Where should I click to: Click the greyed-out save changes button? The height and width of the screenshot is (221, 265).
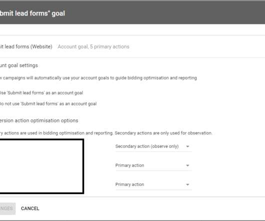(7, 208)
